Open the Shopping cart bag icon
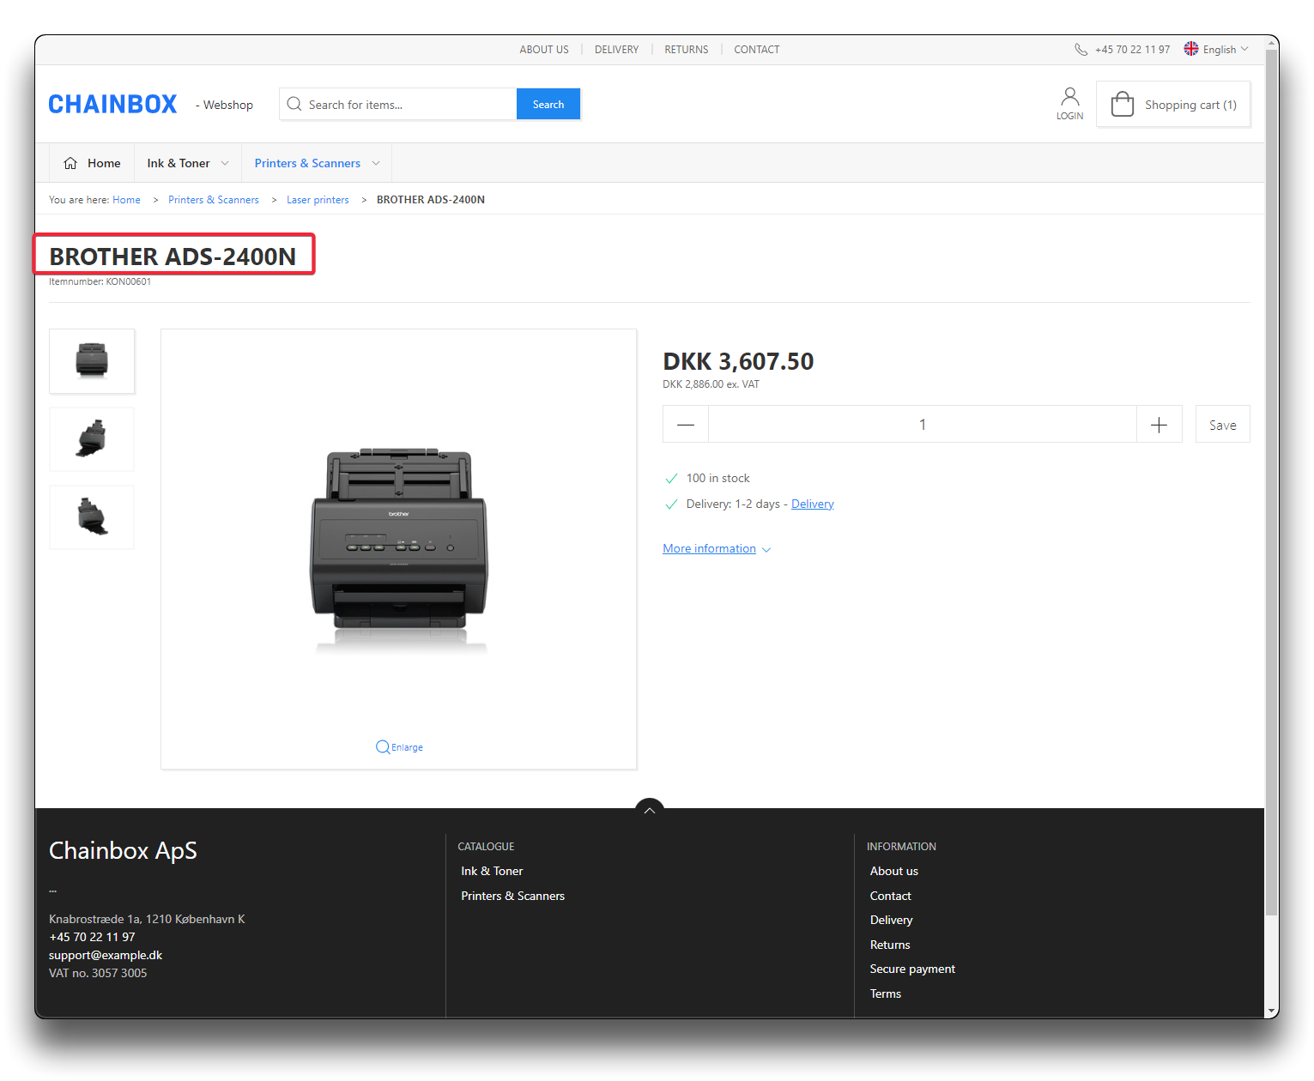Viewport: 1314px width, 1081px height. pyautogui.click(x=1123, y=105)
